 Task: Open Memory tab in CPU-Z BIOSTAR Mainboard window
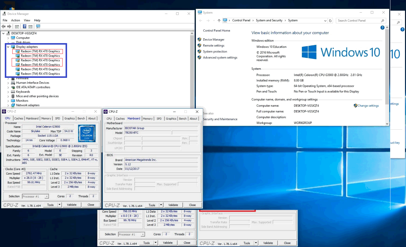148,119
